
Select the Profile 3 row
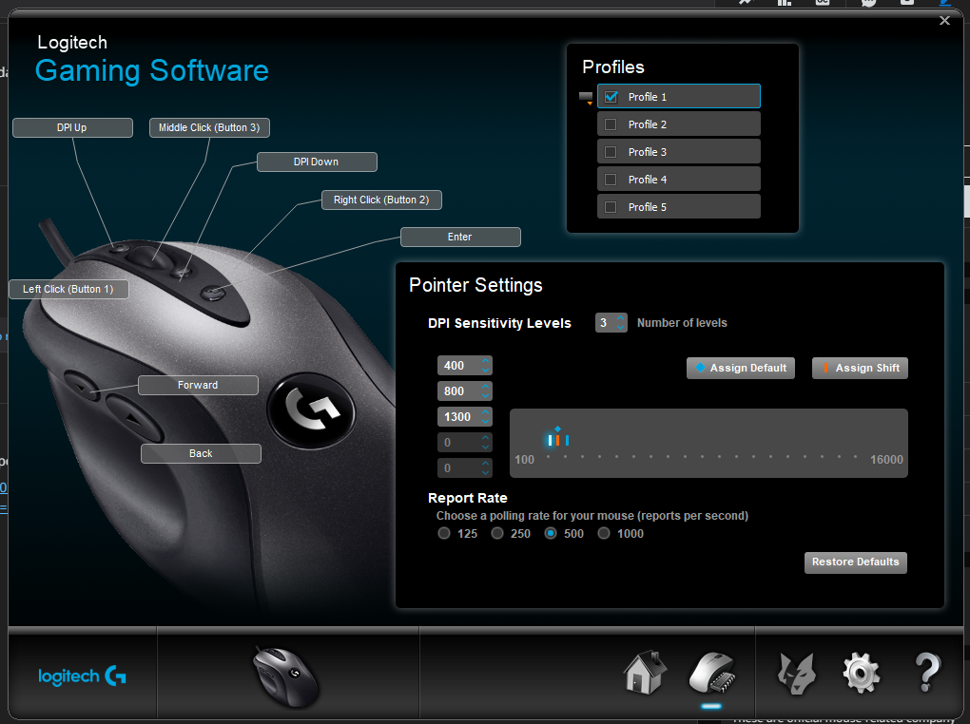coord(679,151)
